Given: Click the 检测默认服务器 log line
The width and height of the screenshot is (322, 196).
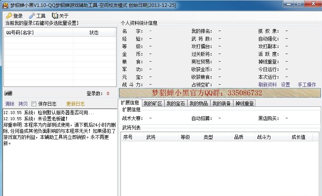Looking at the screenshot, I should 49,113.
